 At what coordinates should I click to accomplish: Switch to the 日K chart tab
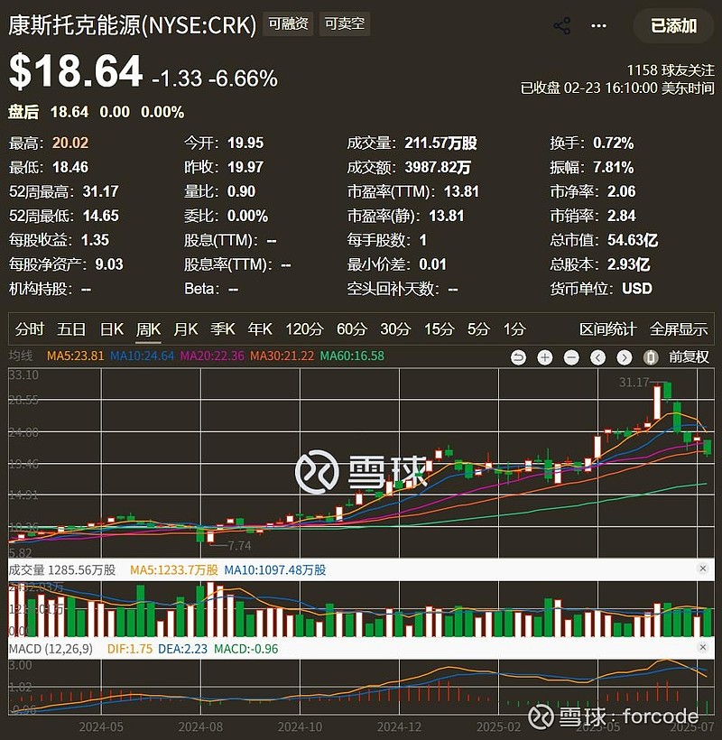pyautogui.click(x=112, y=329)
